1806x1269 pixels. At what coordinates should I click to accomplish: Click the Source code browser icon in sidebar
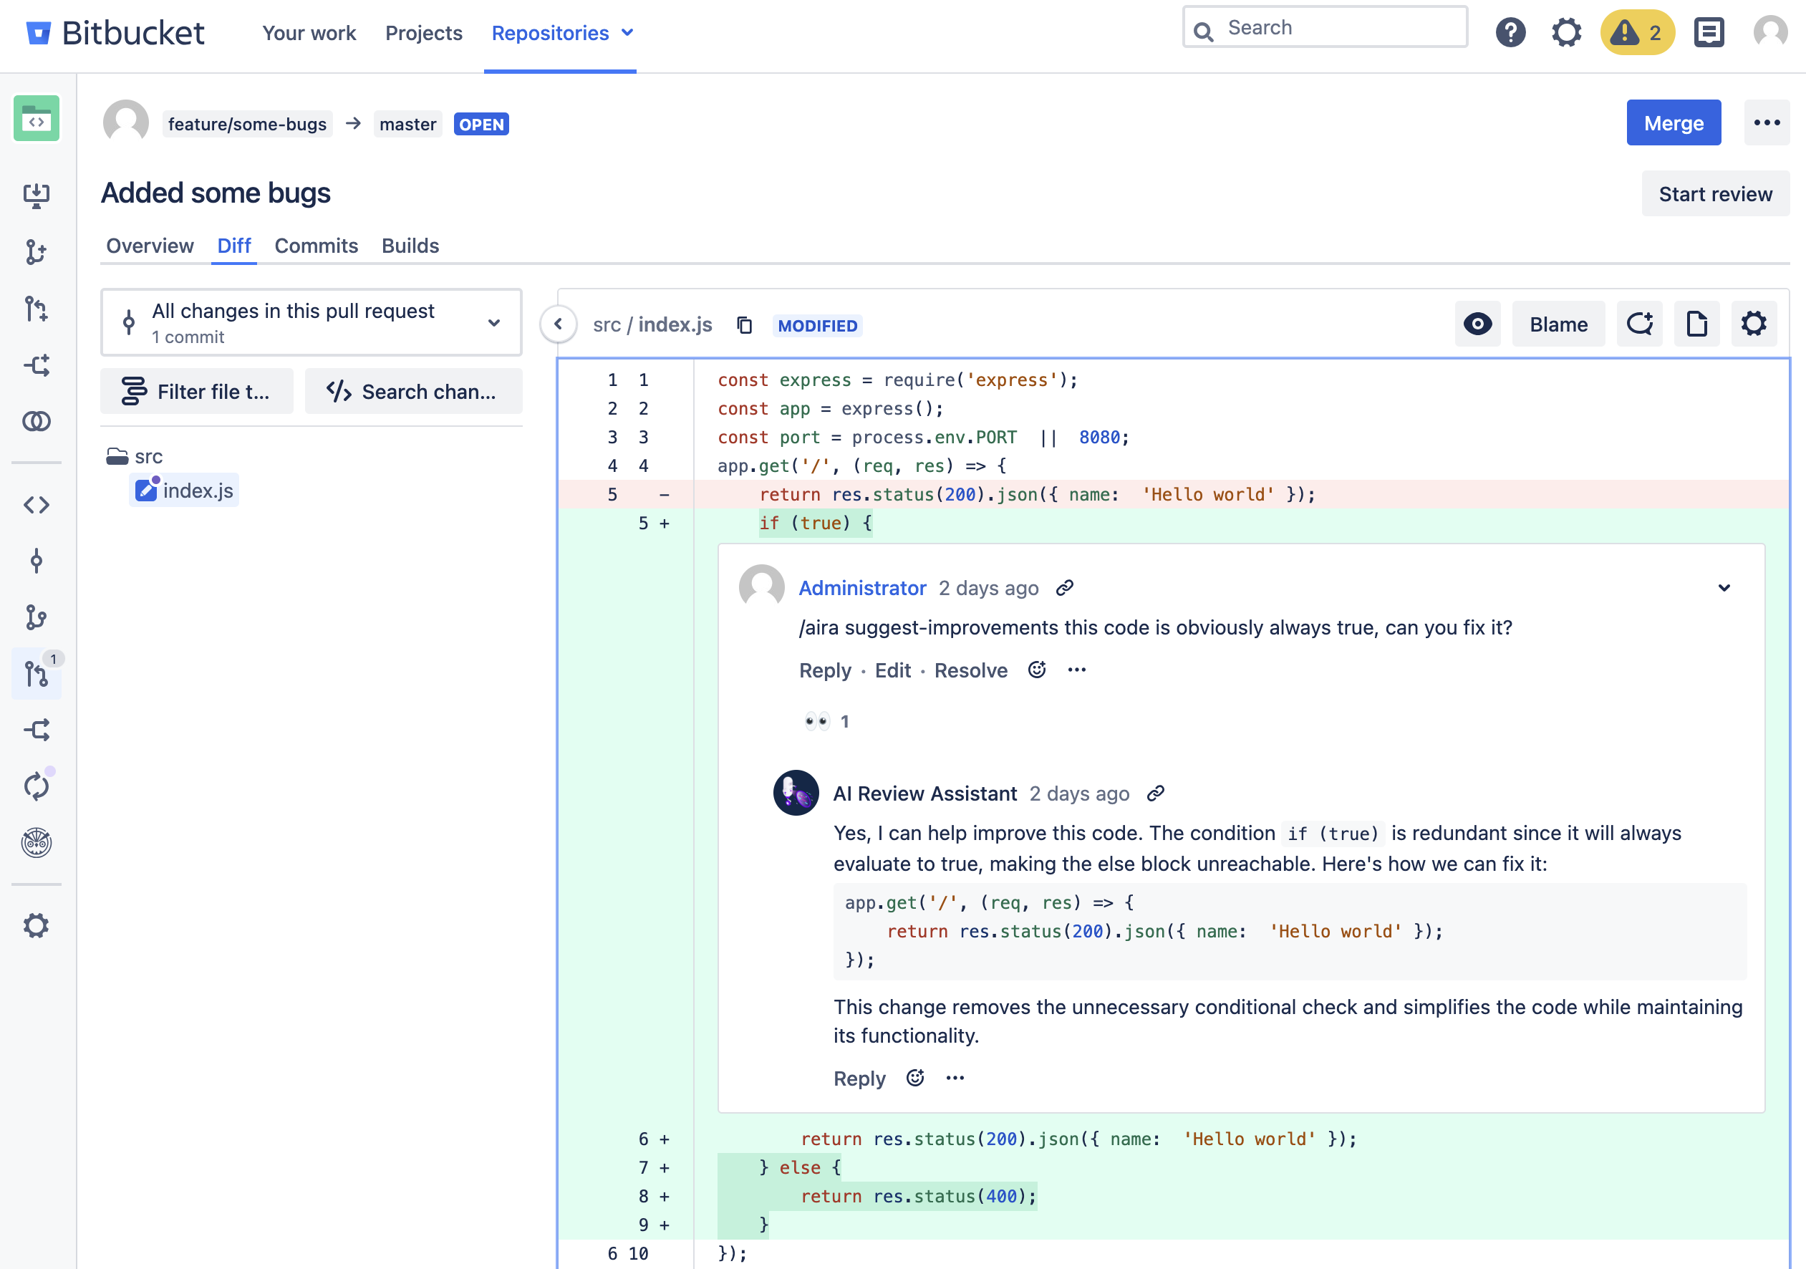coord(37,505)
